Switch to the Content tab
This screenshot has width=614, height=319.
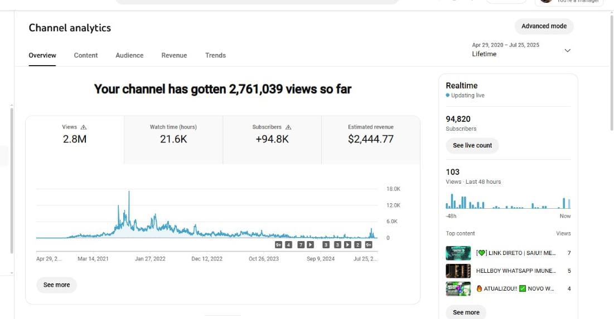point(86,56)
